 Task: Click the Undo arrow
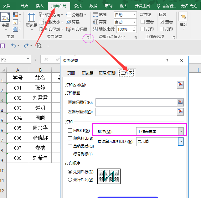13,45
